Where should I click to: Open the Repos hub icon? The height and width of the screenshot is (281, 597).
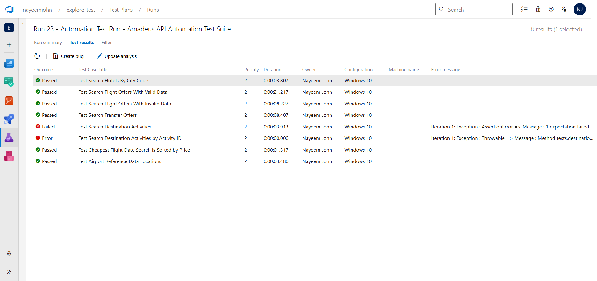[9, 100]
